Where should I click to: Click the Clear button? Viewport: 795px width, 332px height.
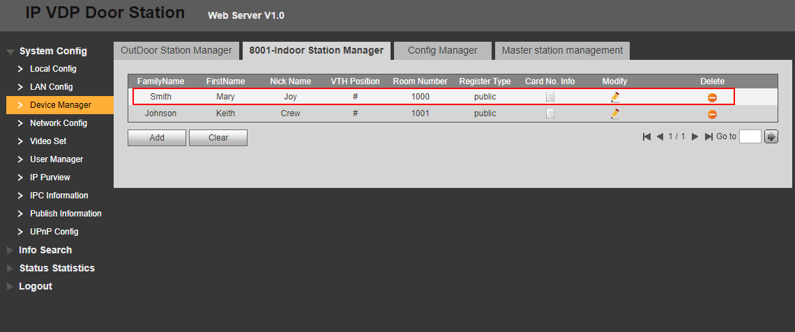218,138
